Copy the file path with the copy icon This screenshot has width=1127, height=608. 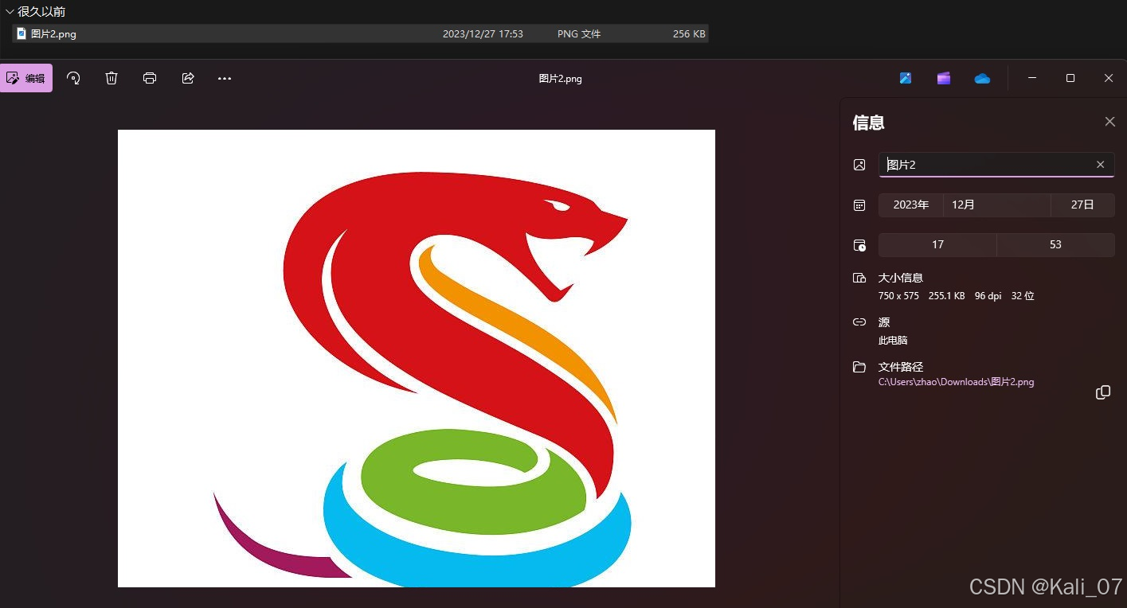[x=1103, y=392]
